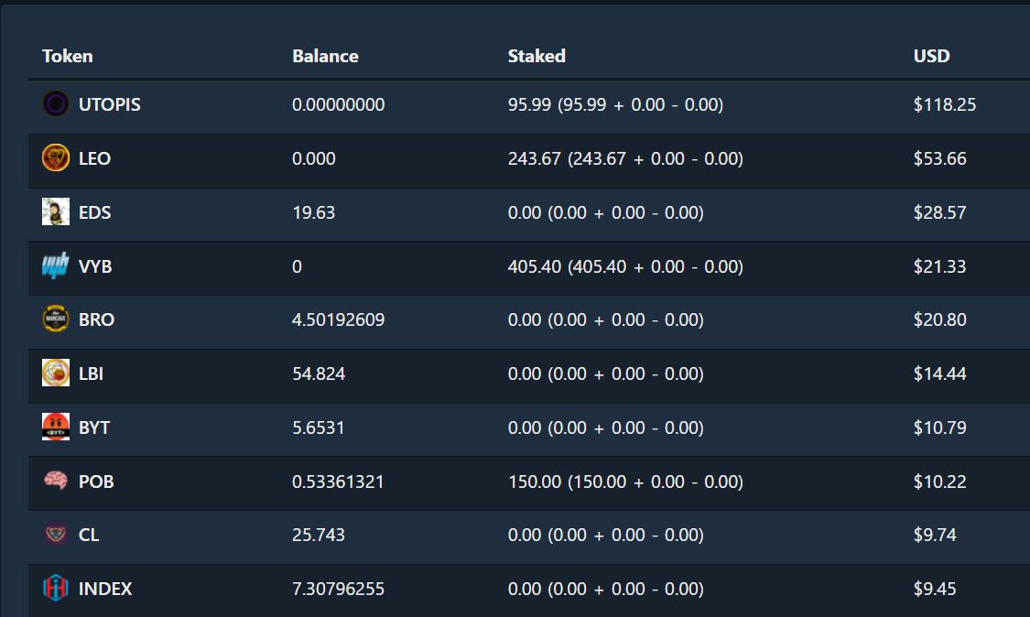Click CL balance 25.743
Screen dimensions: 1030x617
pyautogui.click(x=319, y=535)
